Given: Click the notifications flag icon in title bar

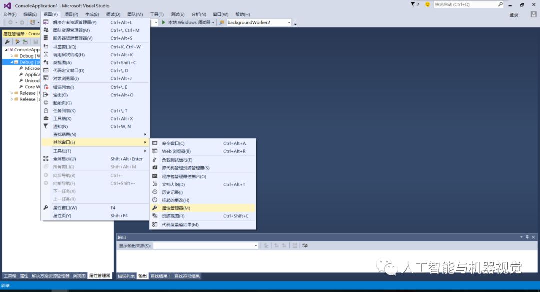Looking at the screenshot, I should click(413, 4).
